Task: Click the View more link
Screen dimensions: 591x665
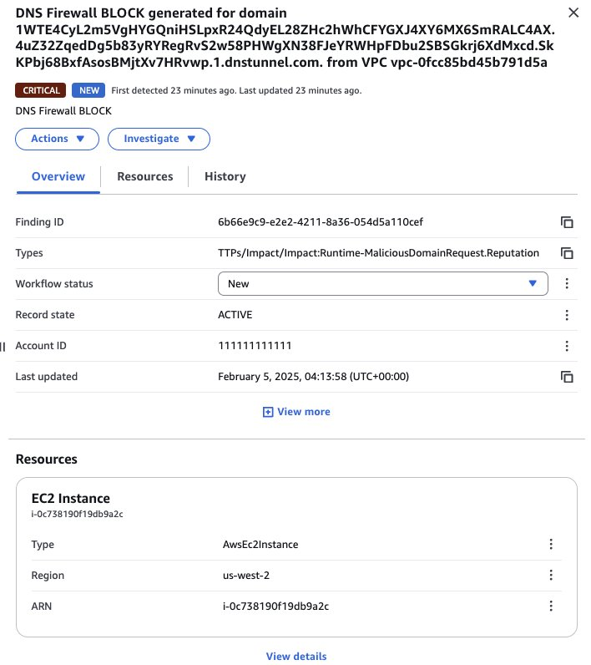Action: (303, 412)
